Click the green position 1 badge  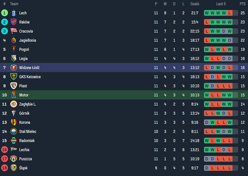(4, 13)
